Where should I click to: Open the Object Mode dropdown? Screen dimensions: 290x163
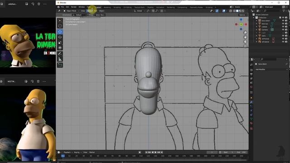(71, 11)
